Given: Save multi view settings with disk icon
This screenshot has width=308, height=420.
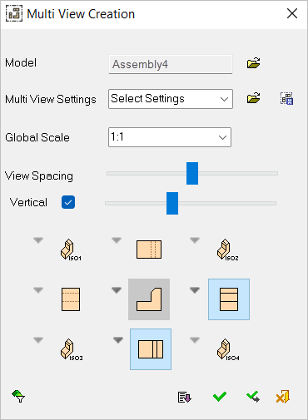Looking at the screenshot, I should (x=286, y=99).
